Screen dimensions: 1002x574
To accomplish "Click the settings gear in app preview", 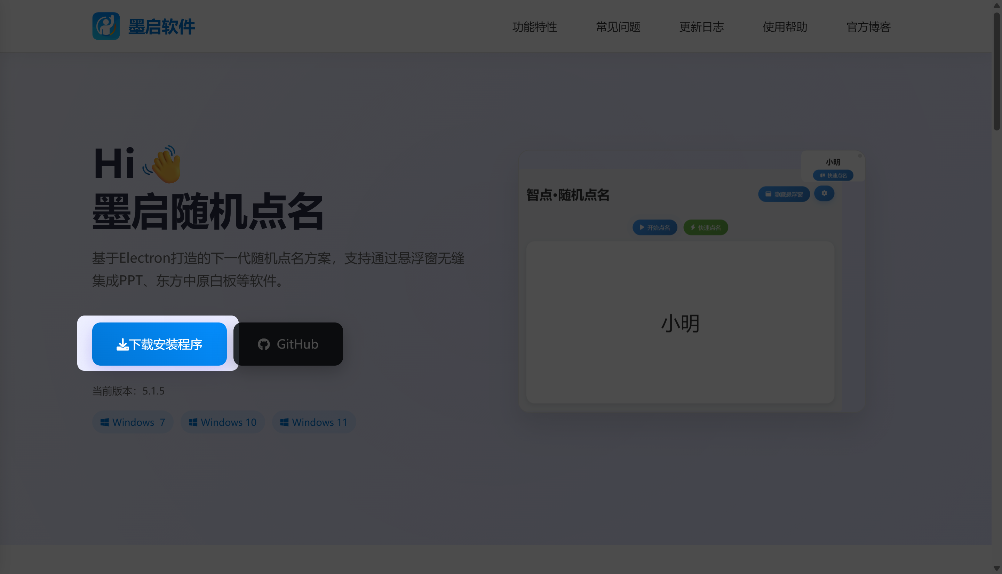I will (x=824, y=193).
